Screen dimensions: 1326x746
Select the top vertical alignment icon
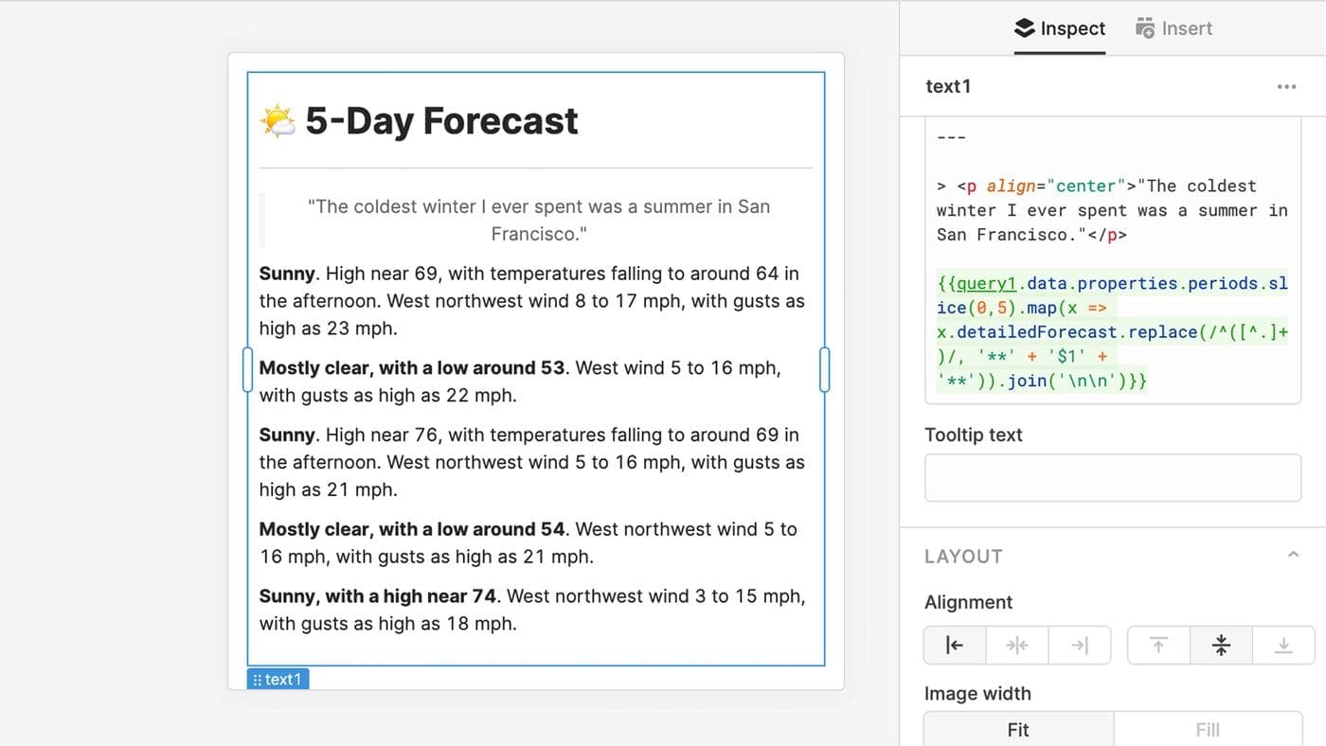[x=1157, y=645]
